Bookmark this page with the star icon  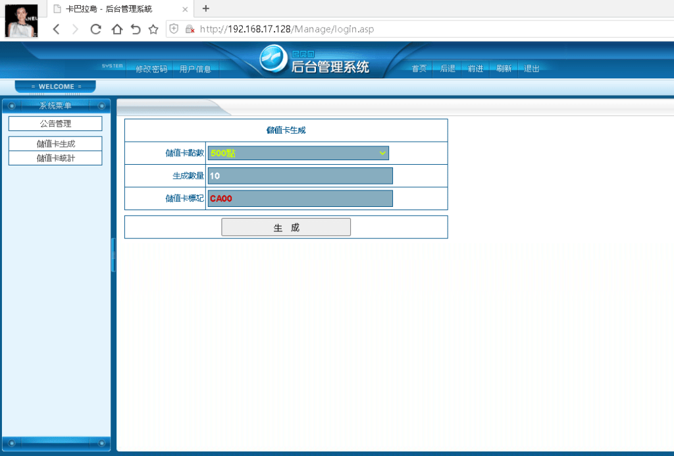pyautogui.click(x=153, y=29)
